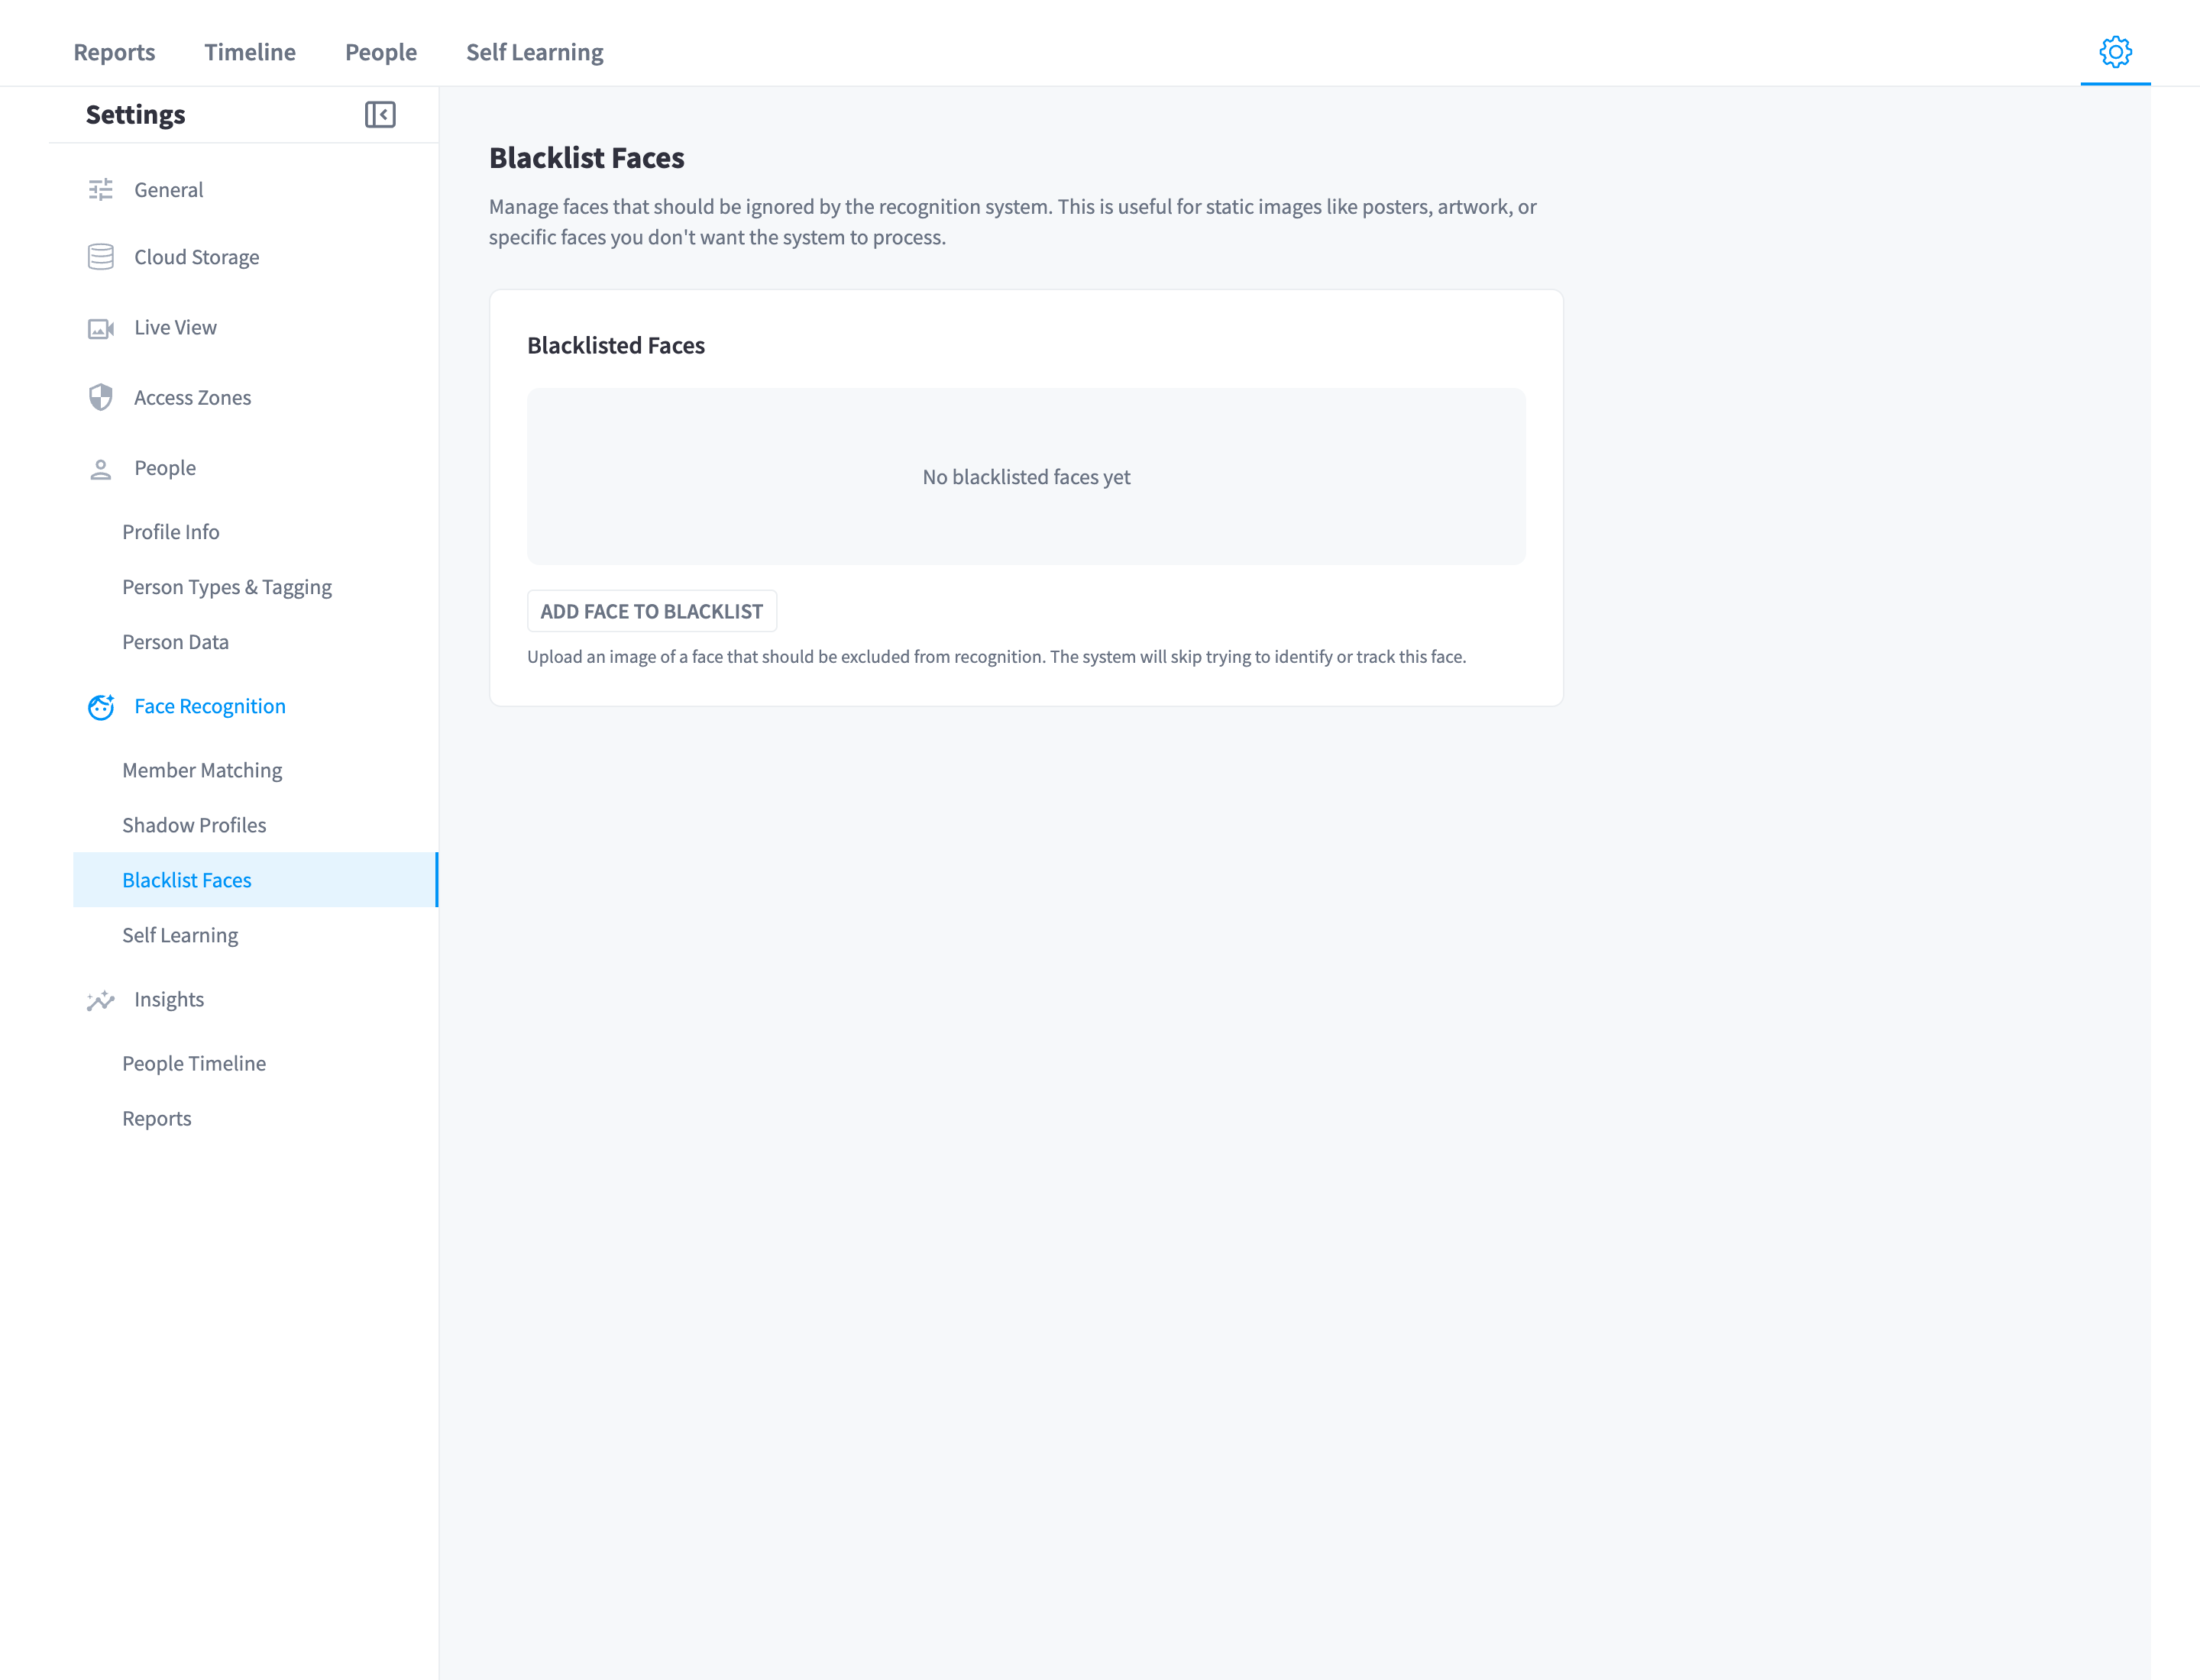Open the settings gear icon
2200x1680 pixels.
point(2115,52)
